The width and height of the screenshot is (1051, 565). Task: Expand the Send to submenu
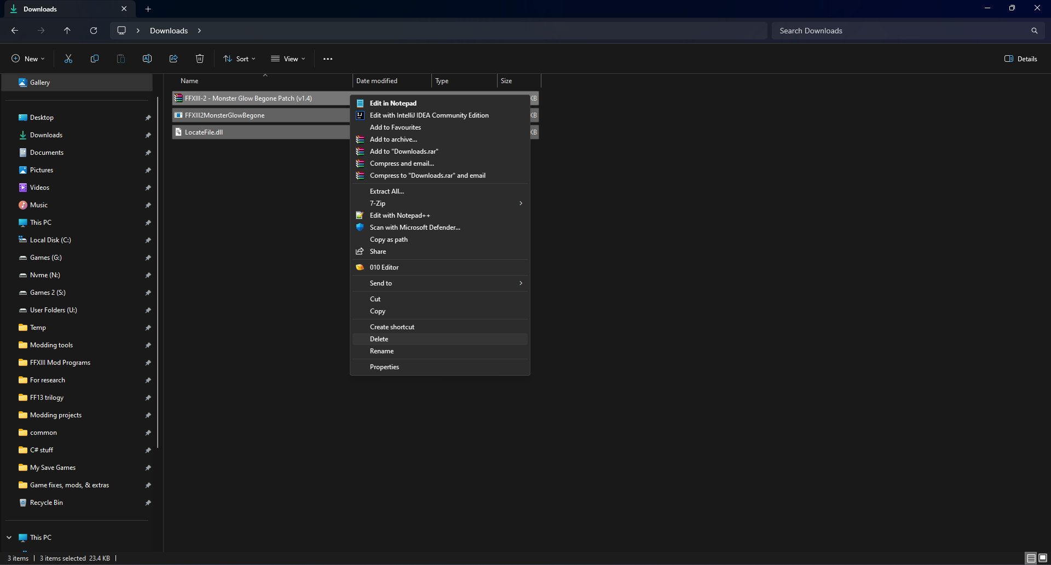(x=440, y=283)
